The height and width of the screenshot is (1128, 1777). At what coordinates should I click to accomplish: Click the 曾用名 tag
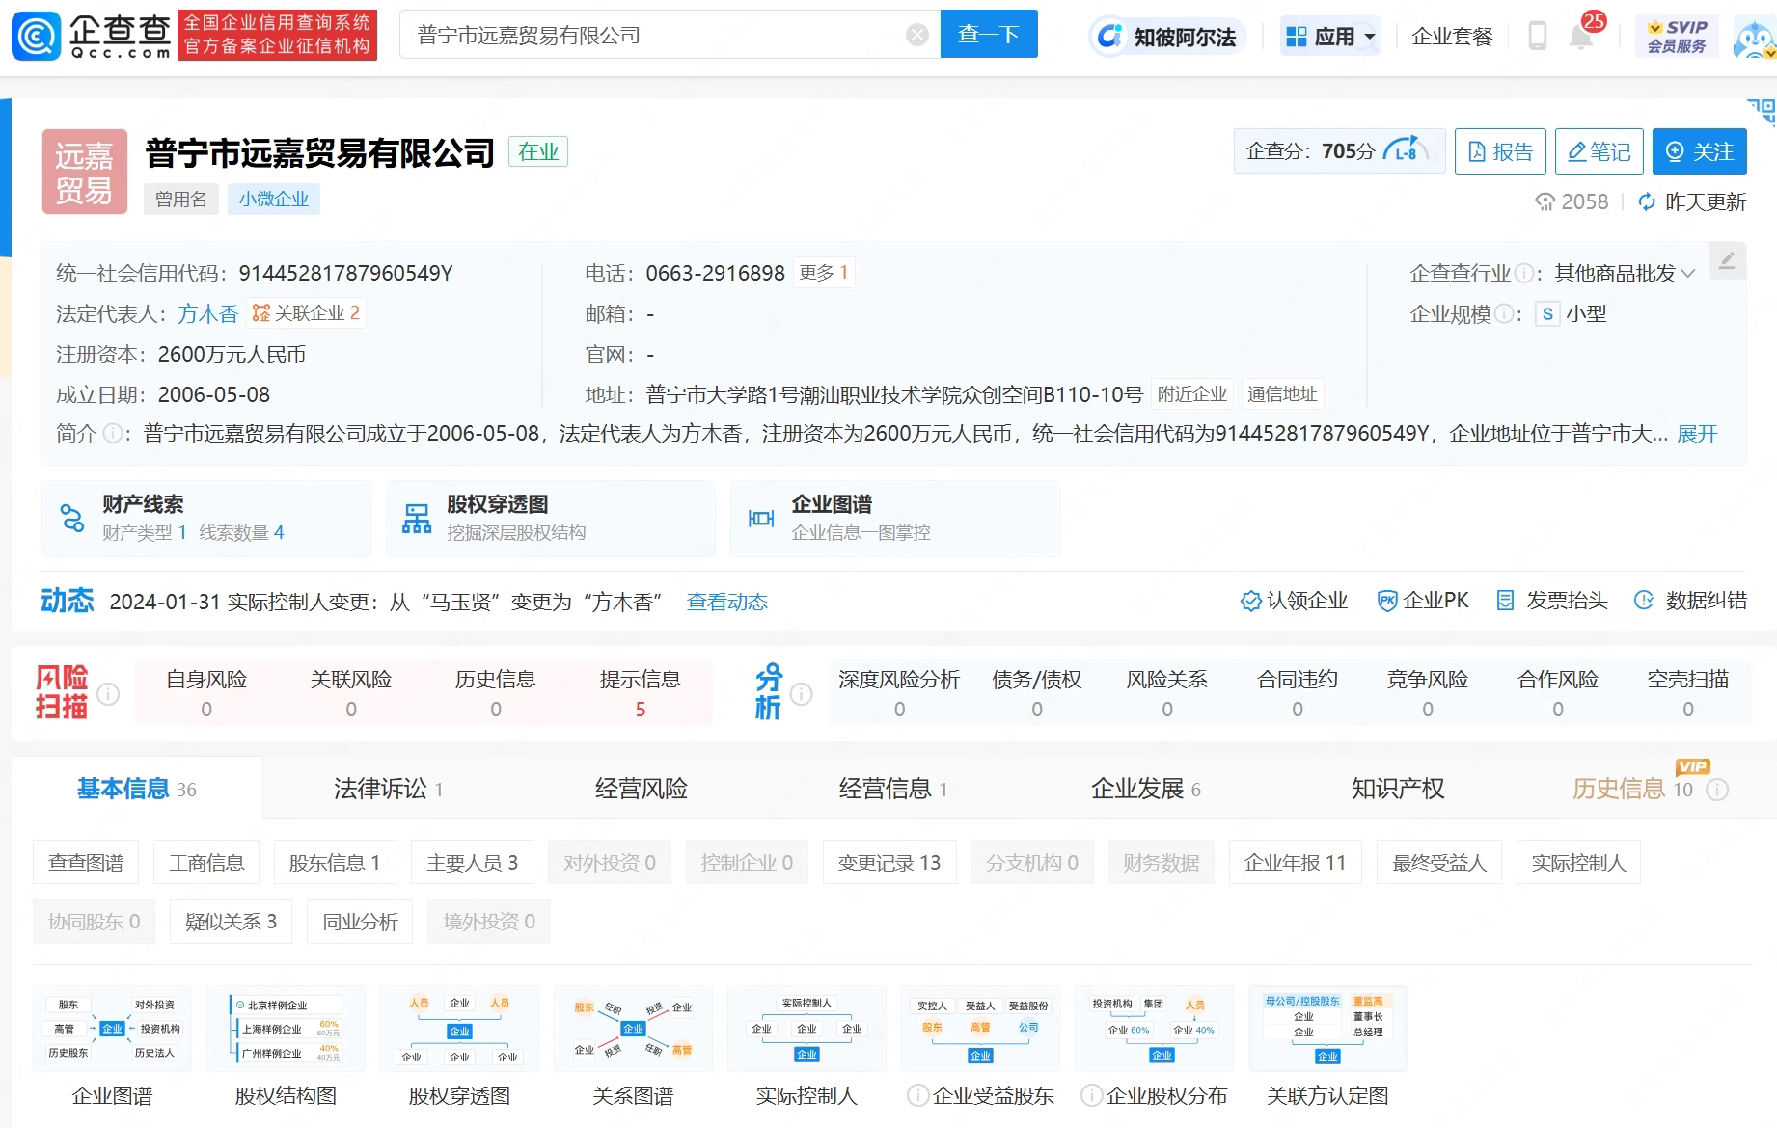181,200
